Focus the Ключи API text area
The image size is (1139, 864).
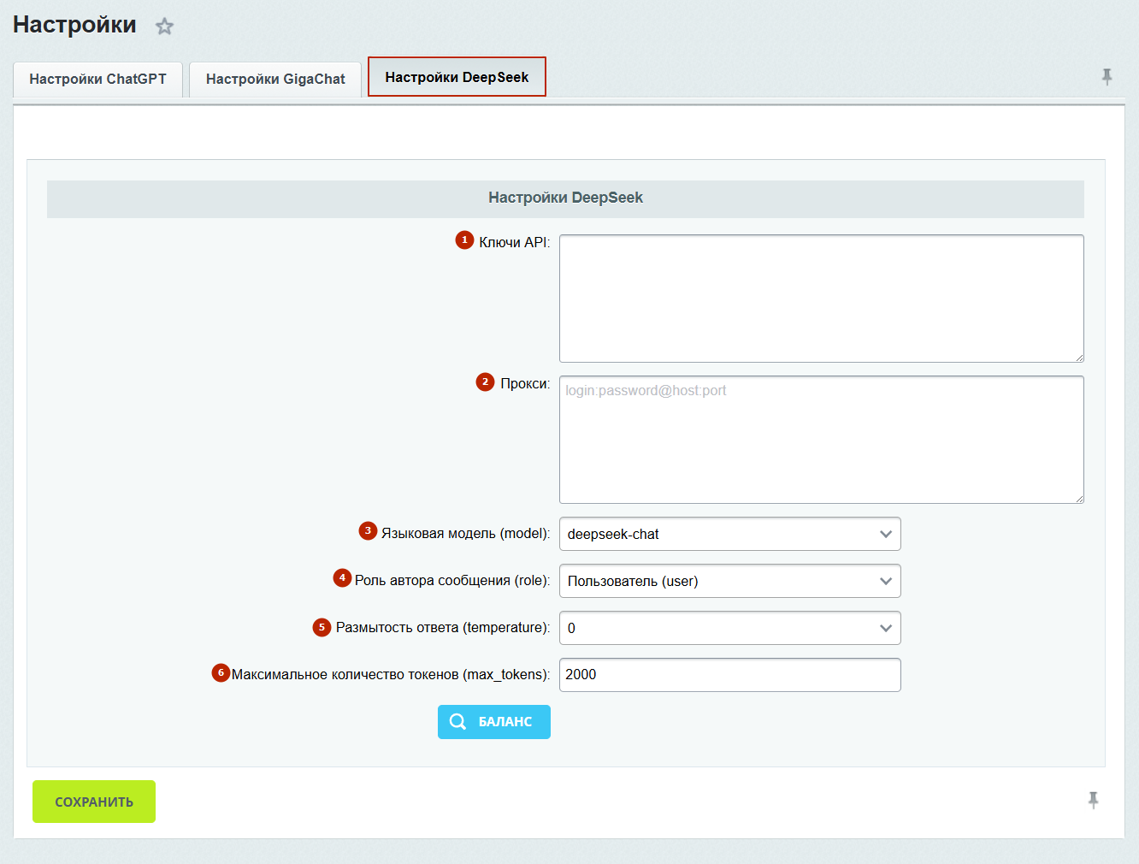[x=822, y=299]
